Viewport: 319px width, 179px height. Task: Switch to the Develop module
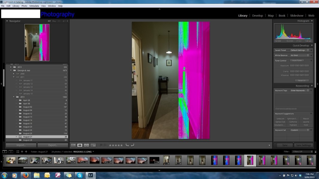pos(257,16)
